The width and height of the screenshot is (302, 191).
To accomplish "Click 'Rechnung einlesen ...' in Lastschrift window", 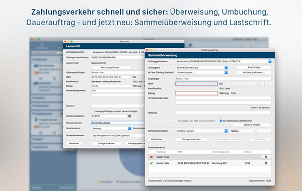I will (111, 67).
